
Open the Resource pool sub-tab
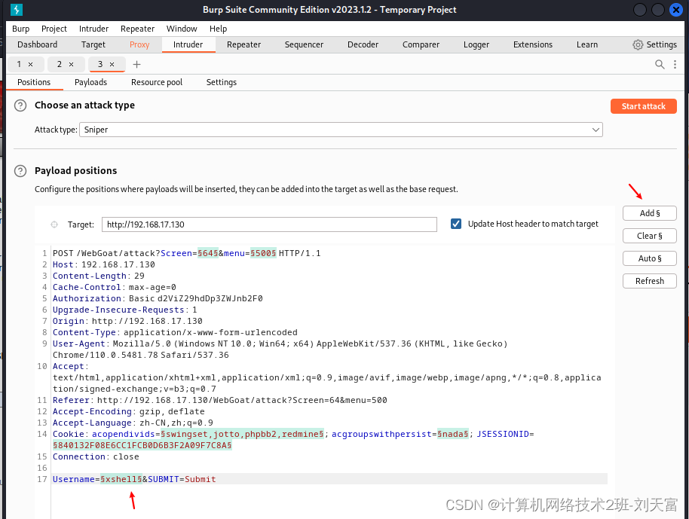pyautogui.click(x=157, y=82)
